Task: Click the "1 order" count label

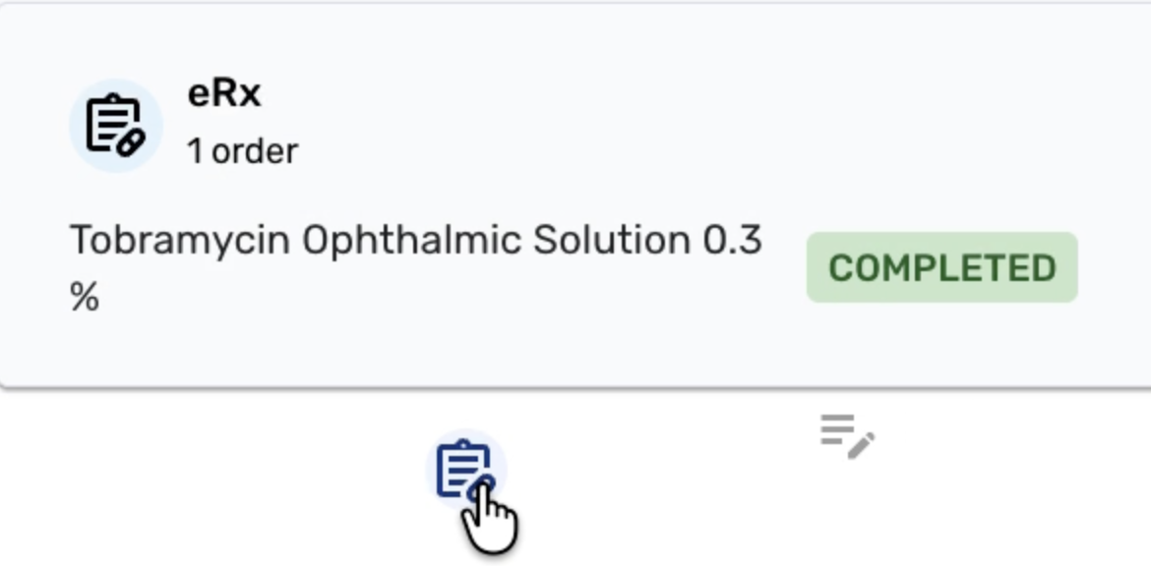Action: point(242,151)
